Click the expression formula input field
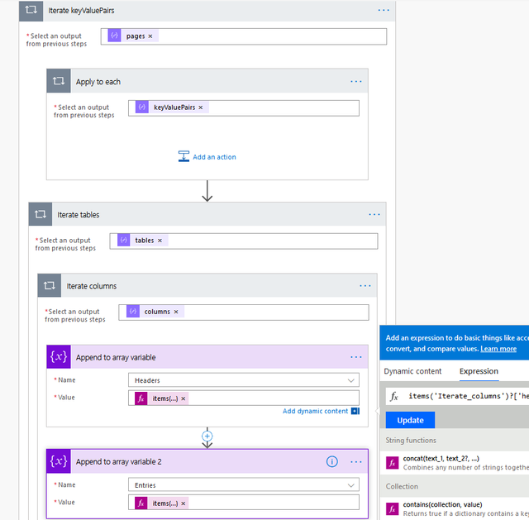 [457, 396]
